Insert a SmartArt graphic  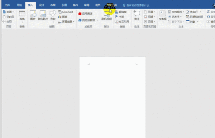click(x=66, y=12)
